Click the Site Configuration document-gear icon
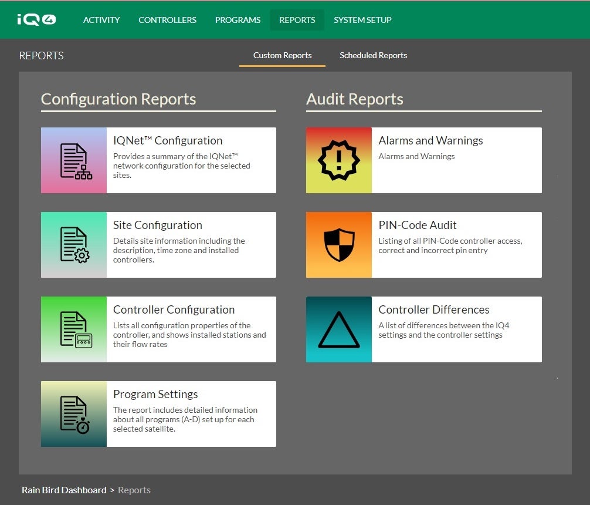 [74, 245]
